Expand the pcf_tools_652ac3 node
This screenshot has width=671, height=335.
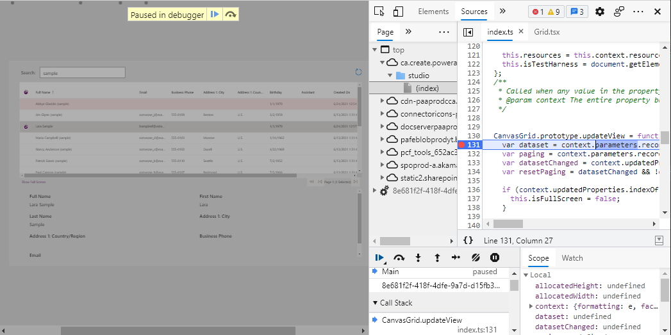point(383,152)
